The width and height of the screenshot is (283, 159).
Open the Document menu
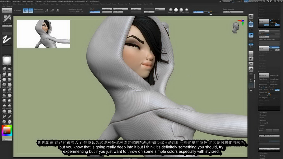tap(21, 4)
